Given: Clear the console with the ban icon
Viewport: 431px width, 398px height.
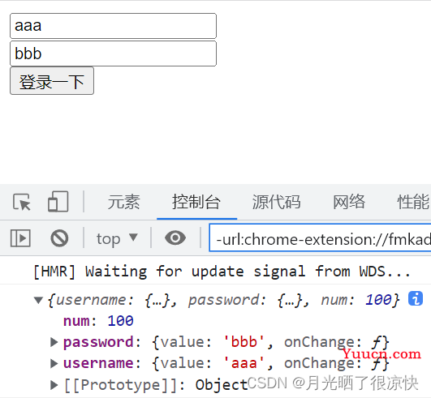Looking at the screenshot, I should click(x=59, y=238).
